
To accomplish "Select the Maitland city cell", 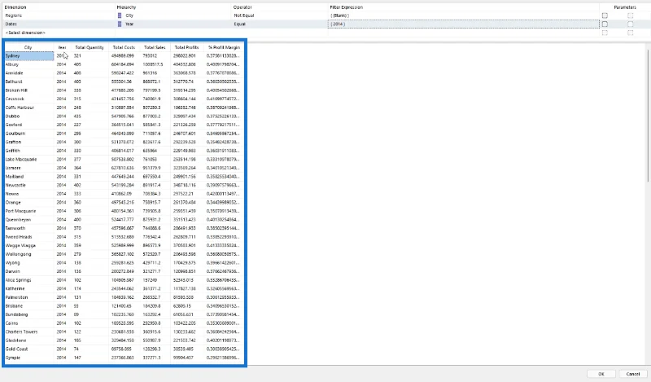I will coord(29,176).
